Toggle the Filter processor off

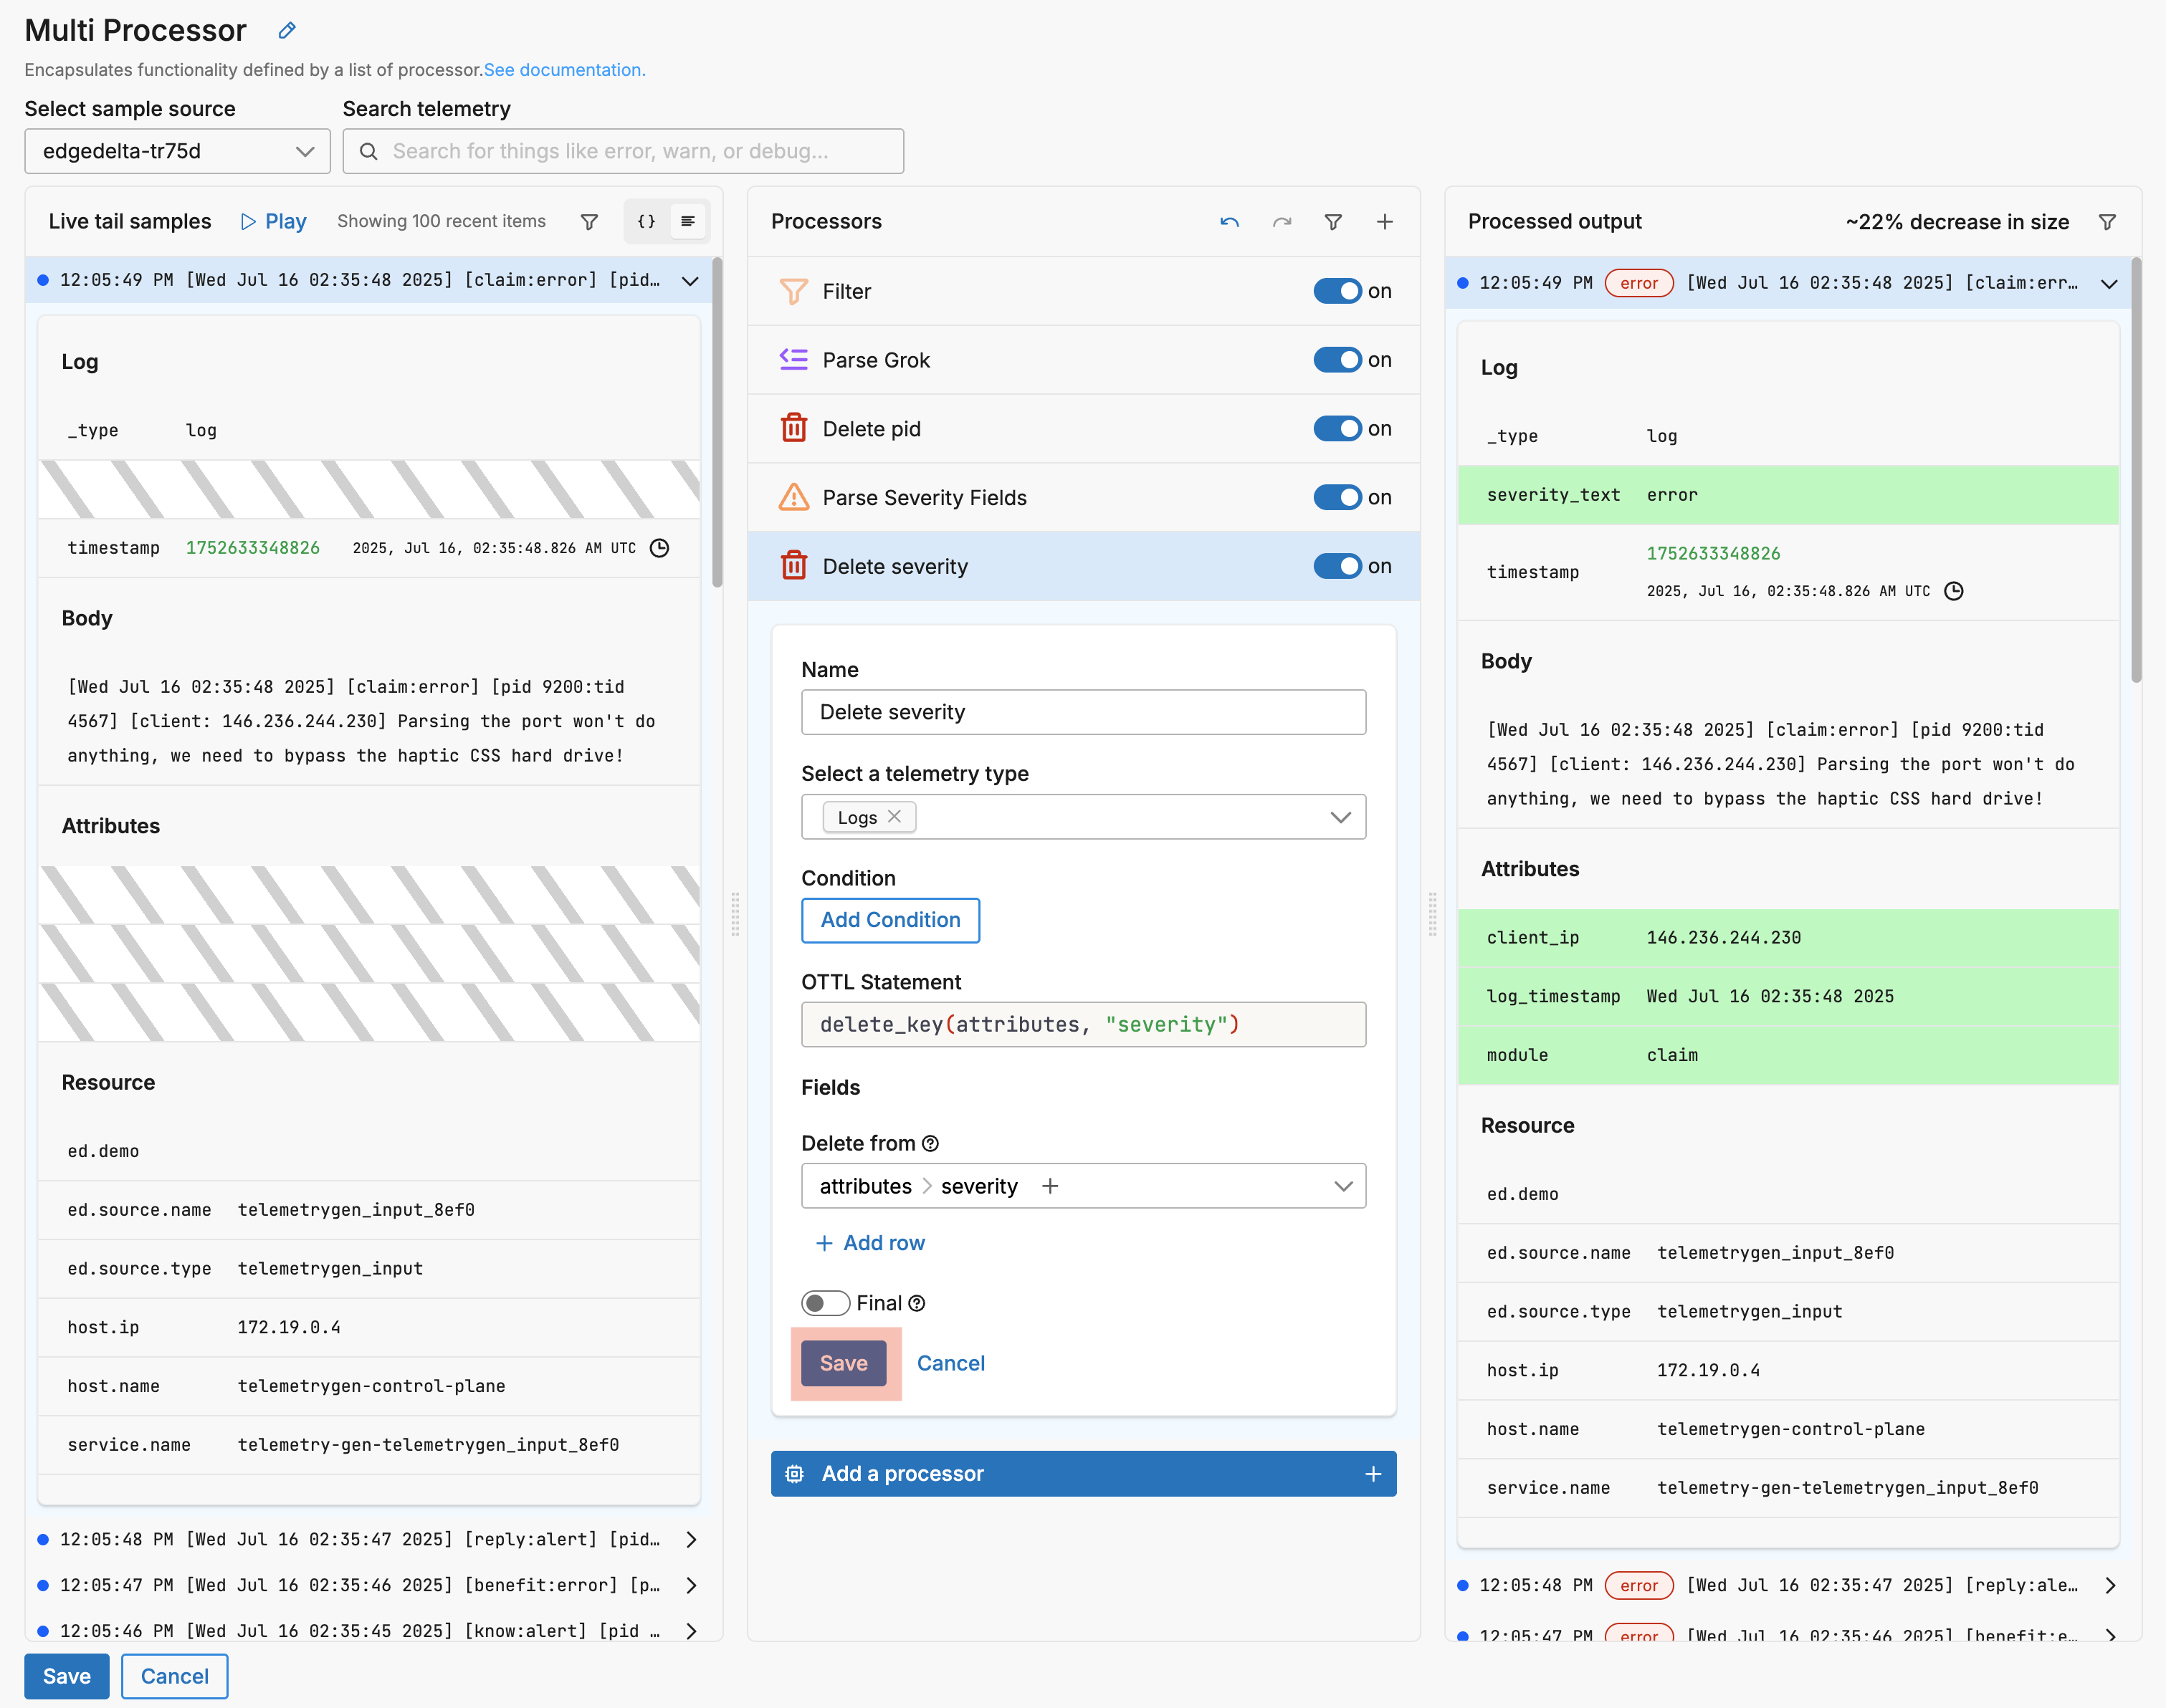pyautogui.click(x=1337, y=291)
